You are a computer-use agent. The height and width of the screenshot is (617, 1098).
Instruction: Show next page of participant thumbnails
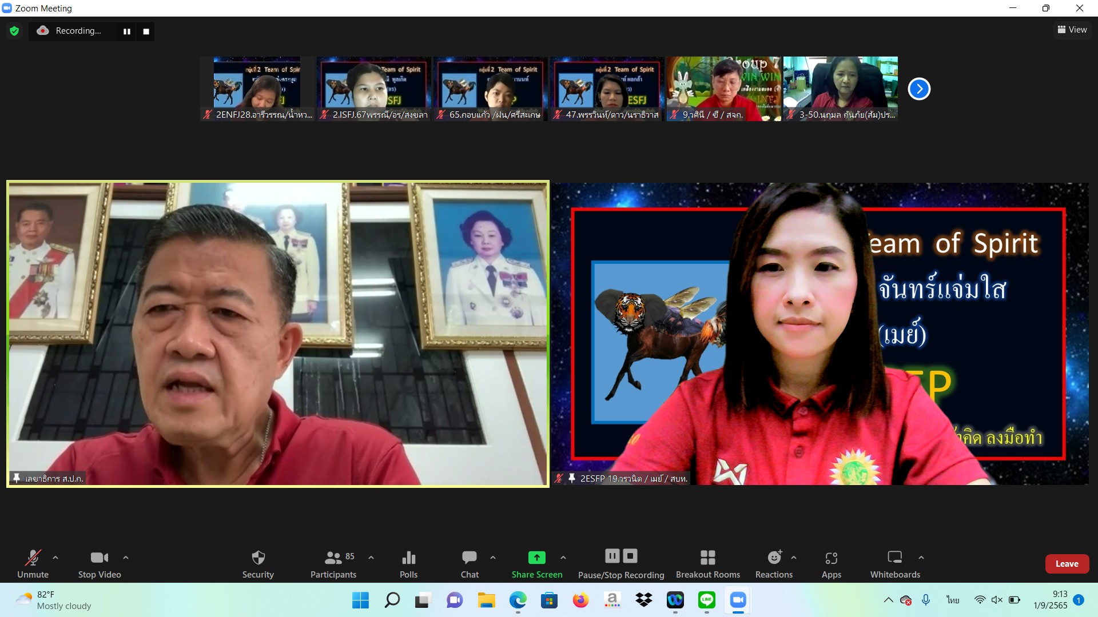919,89
